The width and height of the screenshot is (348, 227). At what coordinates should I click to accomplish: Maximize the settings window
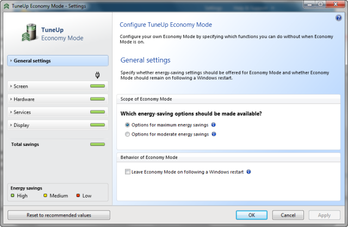[x=320, y=4]
